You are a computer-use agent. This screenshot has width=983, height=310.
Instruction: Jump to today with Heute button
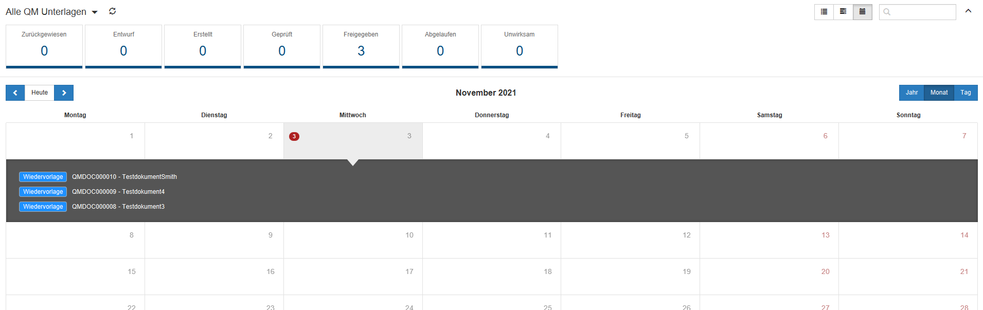(40, 93)
